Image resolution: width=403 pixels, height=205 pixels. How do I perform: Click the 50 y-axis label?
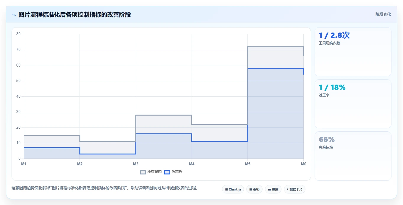click(x=18, y=81)
